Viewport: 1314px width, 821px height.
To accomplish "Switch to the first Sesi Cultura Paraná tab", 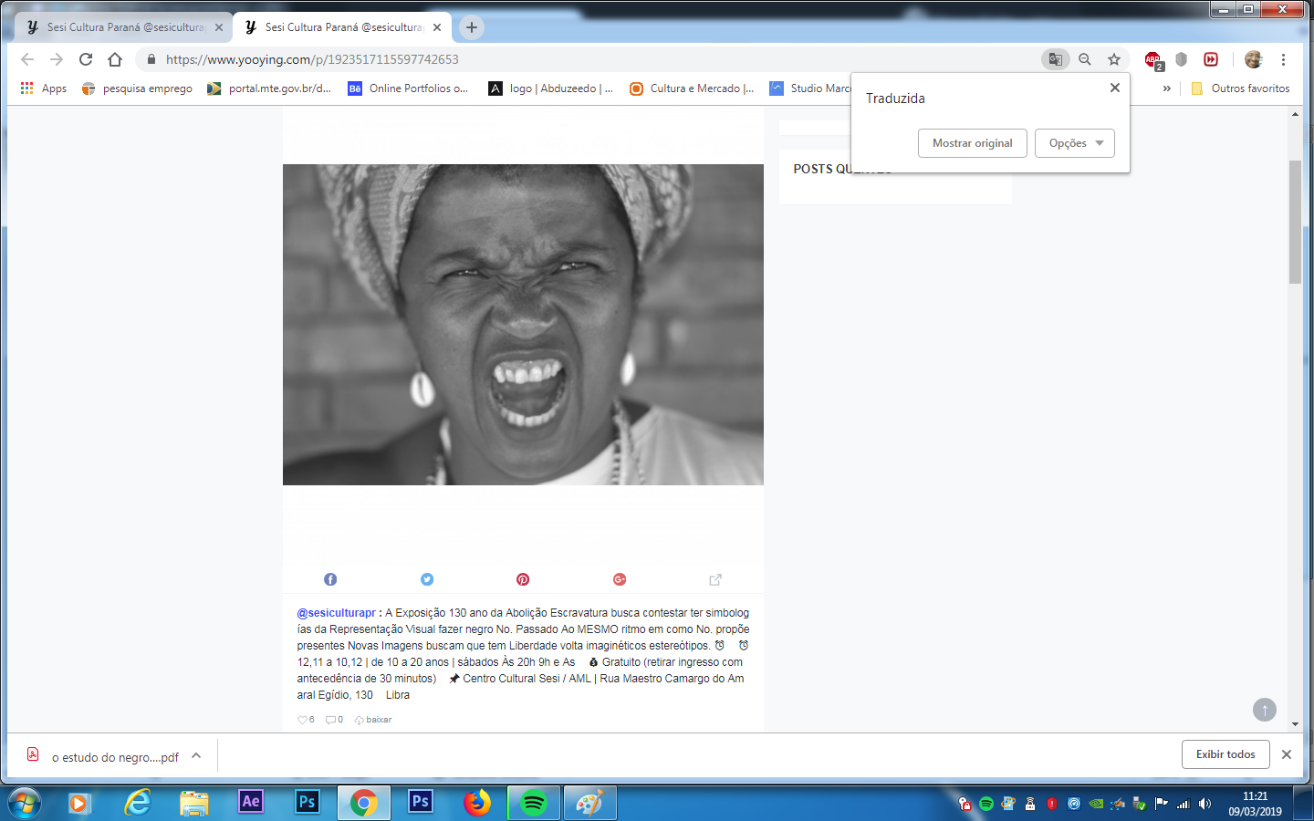I will [x=124, y=27].
